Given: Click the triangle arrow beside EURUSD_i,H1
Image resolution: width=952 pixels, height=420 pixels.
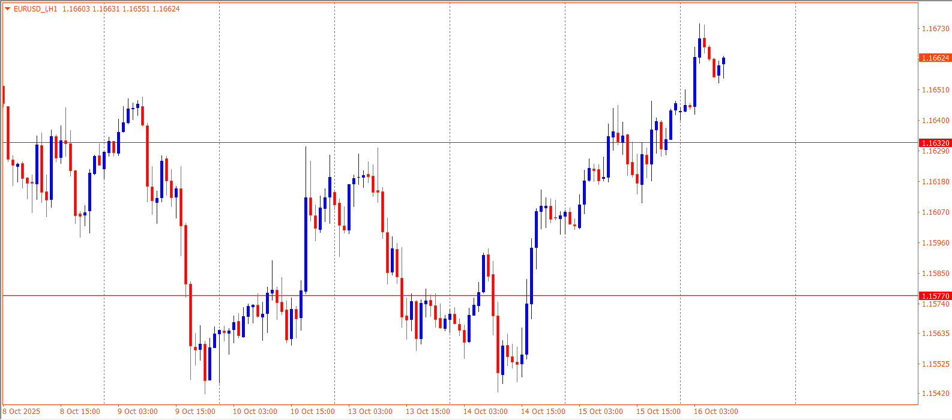Looking at the screenshot, I should coord(7,9).
